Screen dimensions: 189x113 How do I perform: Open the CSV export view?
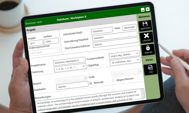(150, 68)
